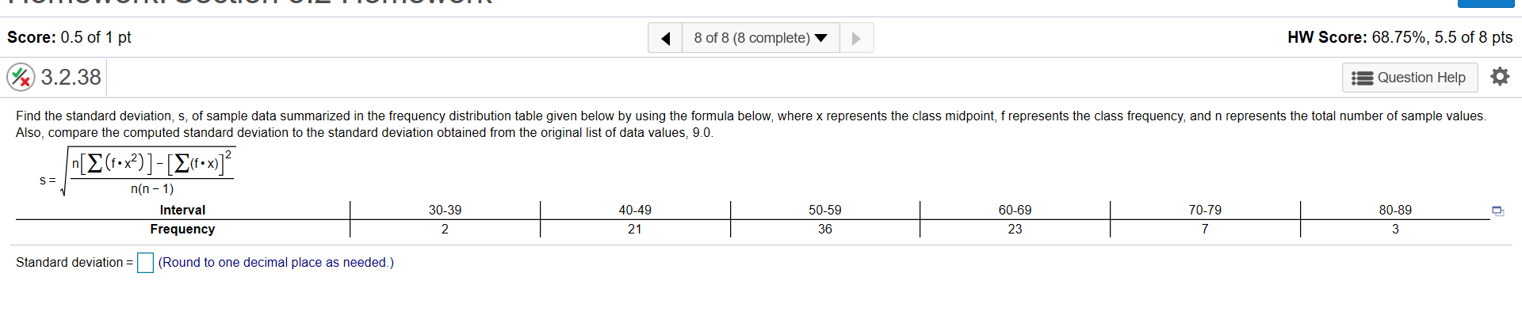Screen dimensions: 1522x334
Task: Open the Question Help menu
Action: click(x=1409, y=78)
